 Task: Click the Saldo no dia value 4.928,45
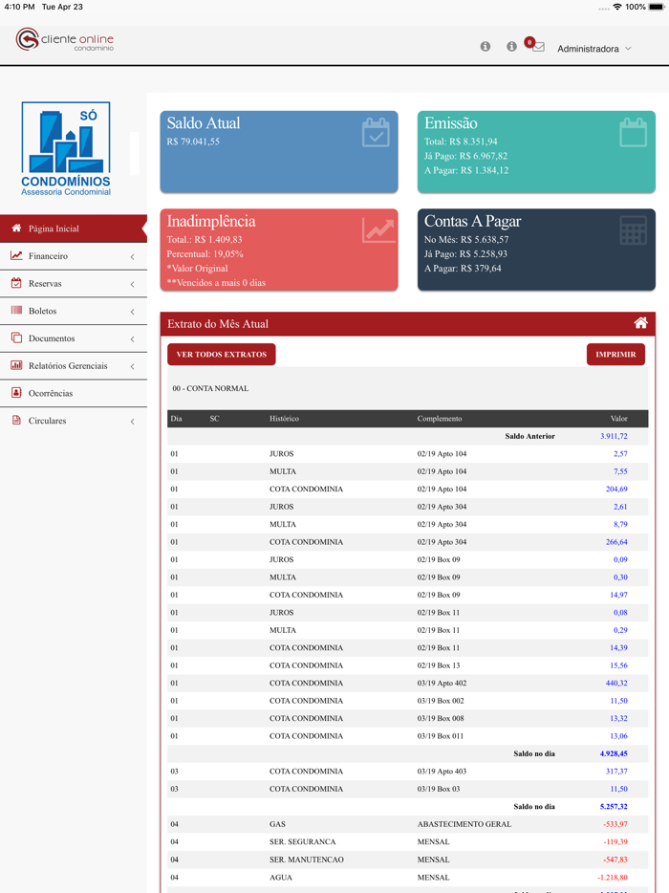coord(614,753)
